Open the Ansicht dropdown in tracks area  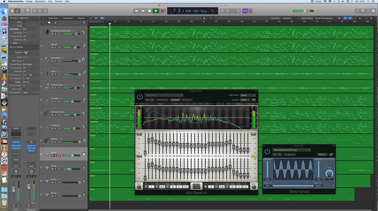coord(82,18)
